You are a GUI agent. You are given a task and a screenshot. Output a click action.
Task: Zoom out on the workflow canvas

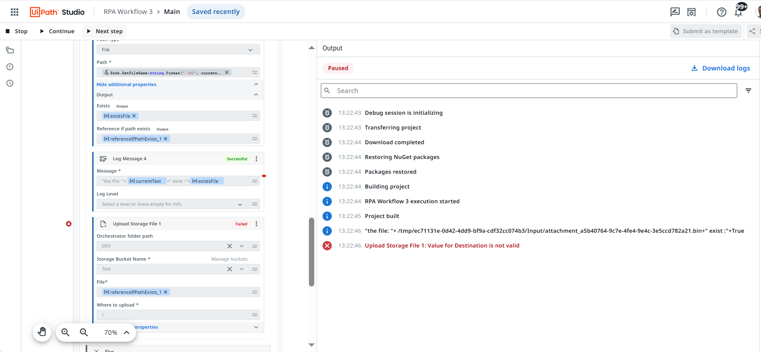coord(84,332)
